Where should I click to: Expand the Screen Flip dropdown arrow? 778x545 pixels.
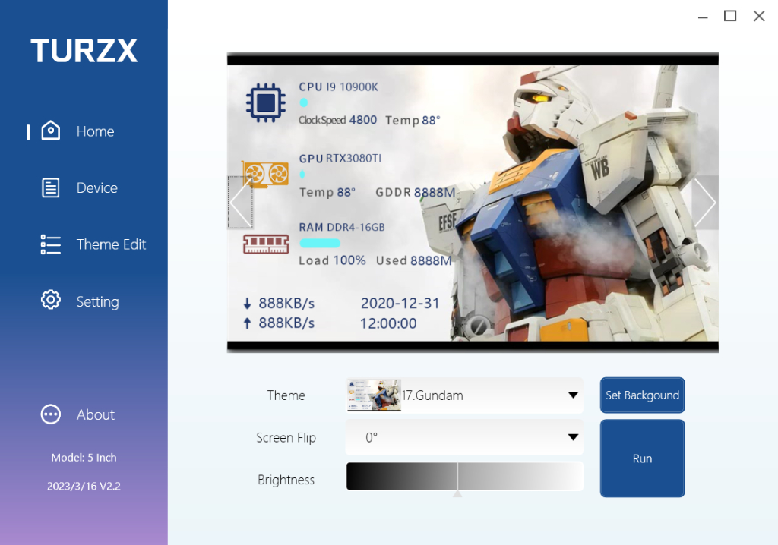(573, 438)
